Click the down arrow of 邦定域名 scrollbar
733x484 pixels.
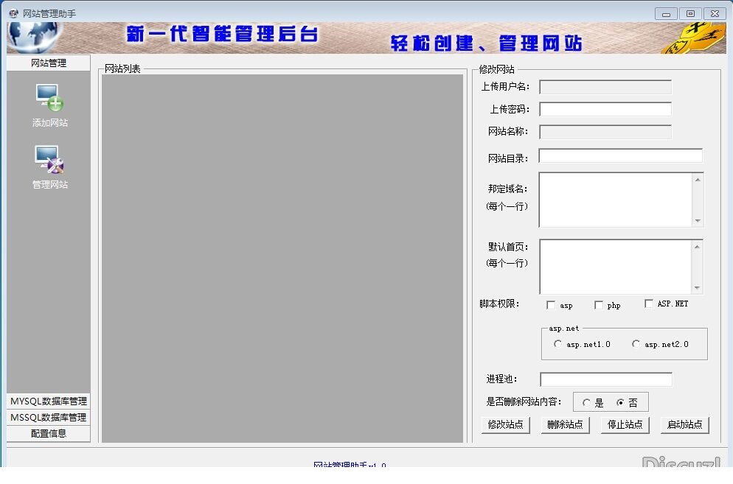pyautogui.click(x=698, y=220)
